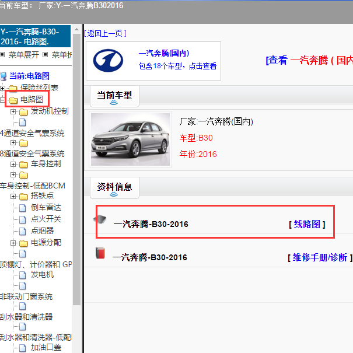Open 车身控制-低配BCM tree entry

click(x=33, y=186)
